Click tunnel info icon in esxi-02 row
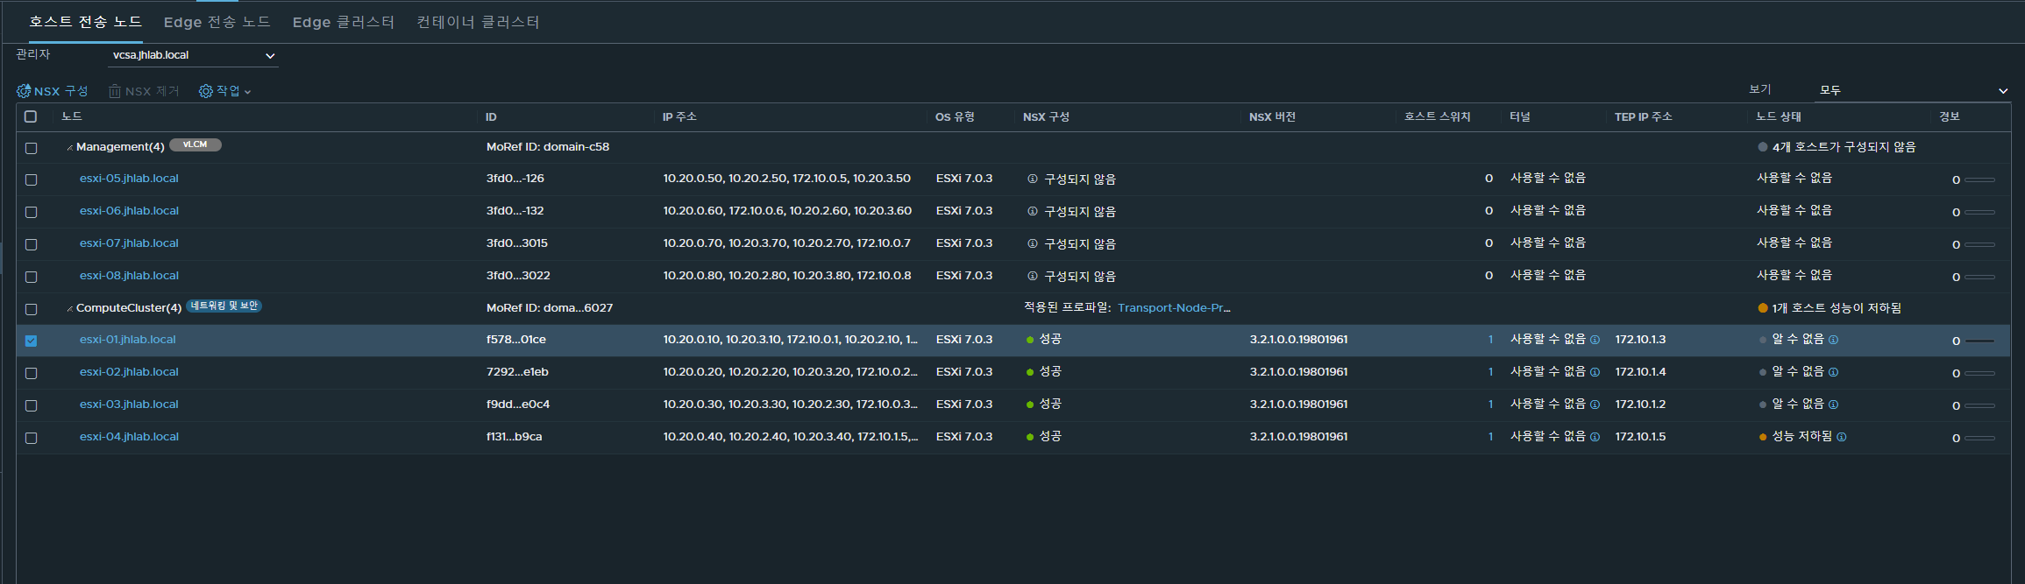This screenshot has width=2025, height=584. [x=1595, y=372]
